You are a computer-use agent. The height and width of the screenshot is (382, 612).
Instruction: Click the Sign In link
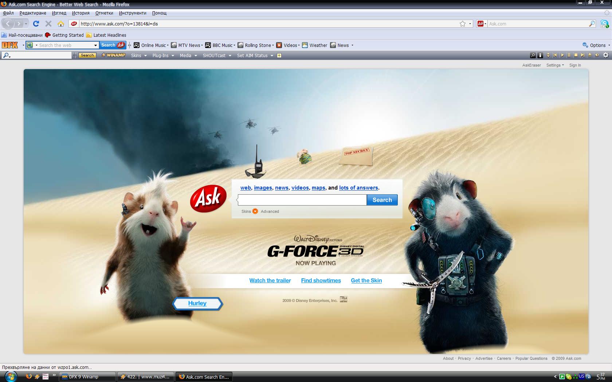coord(575,65)
